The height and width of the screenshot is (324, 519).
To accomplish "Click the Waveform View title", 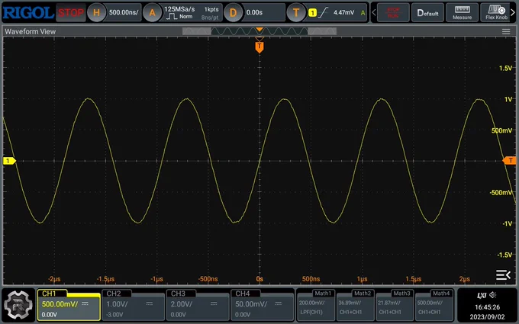I will [x=30, y=31].
